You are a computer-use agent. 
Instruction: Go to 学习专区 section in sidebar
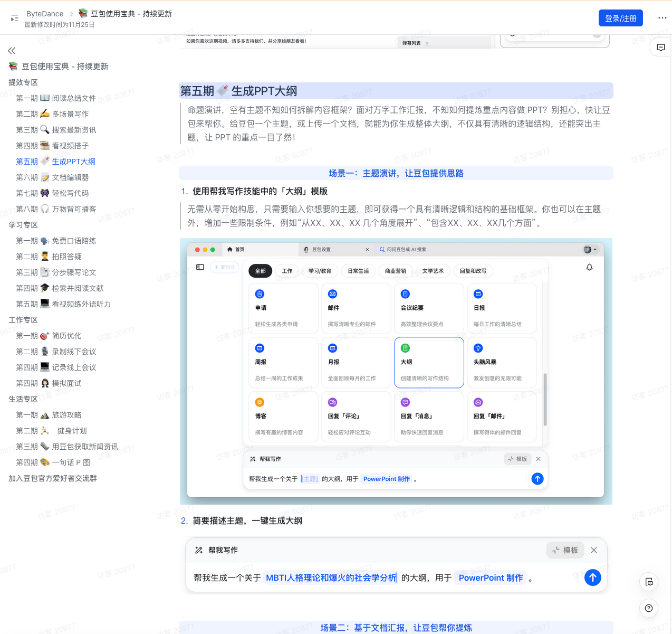point(23,225)
